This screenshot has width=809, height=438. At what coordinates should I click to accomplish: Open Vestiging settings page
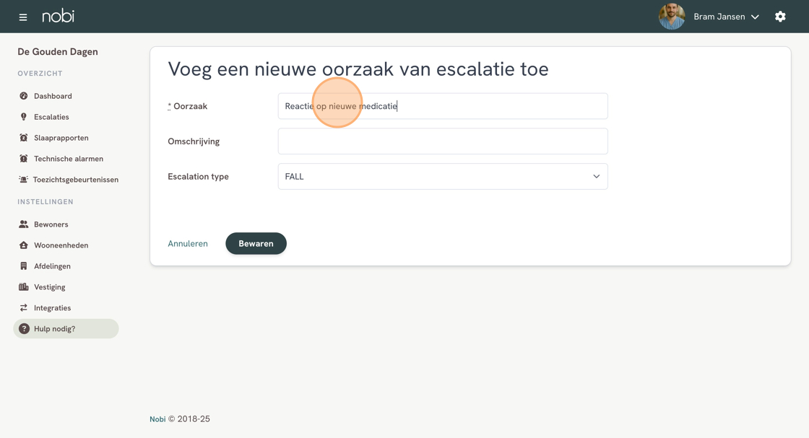(x=50, y=287)
